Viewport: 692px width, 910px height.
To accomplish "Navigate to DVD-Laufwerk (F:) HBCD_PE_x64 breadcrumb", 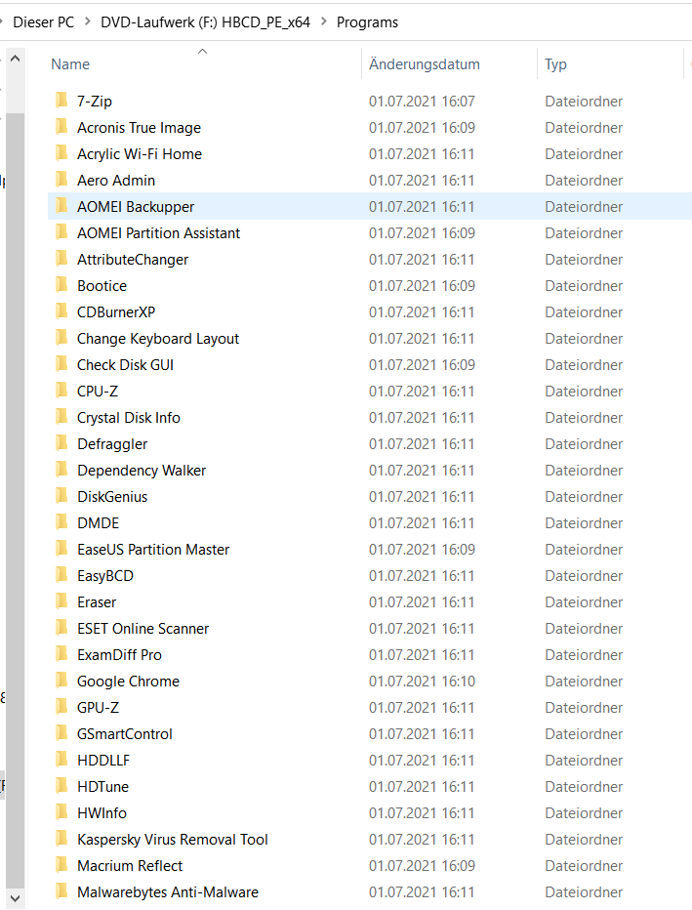I will click(205, 22).
